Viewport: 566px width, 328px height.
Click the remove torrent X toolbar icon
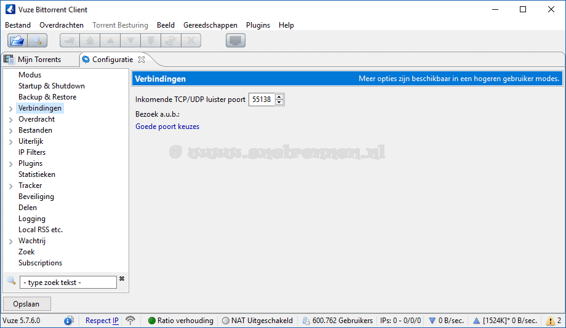pyautogui.click(x=191, y=41)
